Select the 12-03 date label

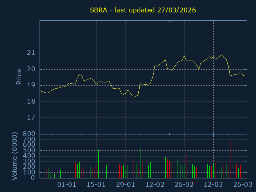[x=213, y=185]
